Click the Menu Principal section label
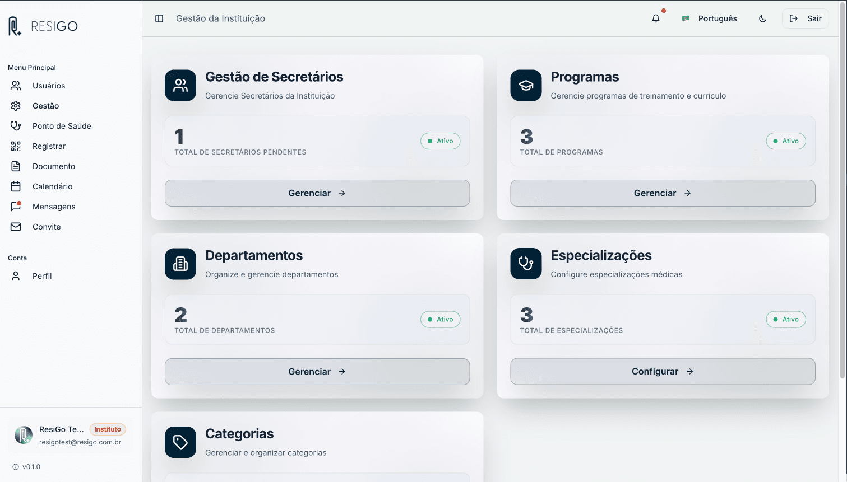 (x=32, y=68)
